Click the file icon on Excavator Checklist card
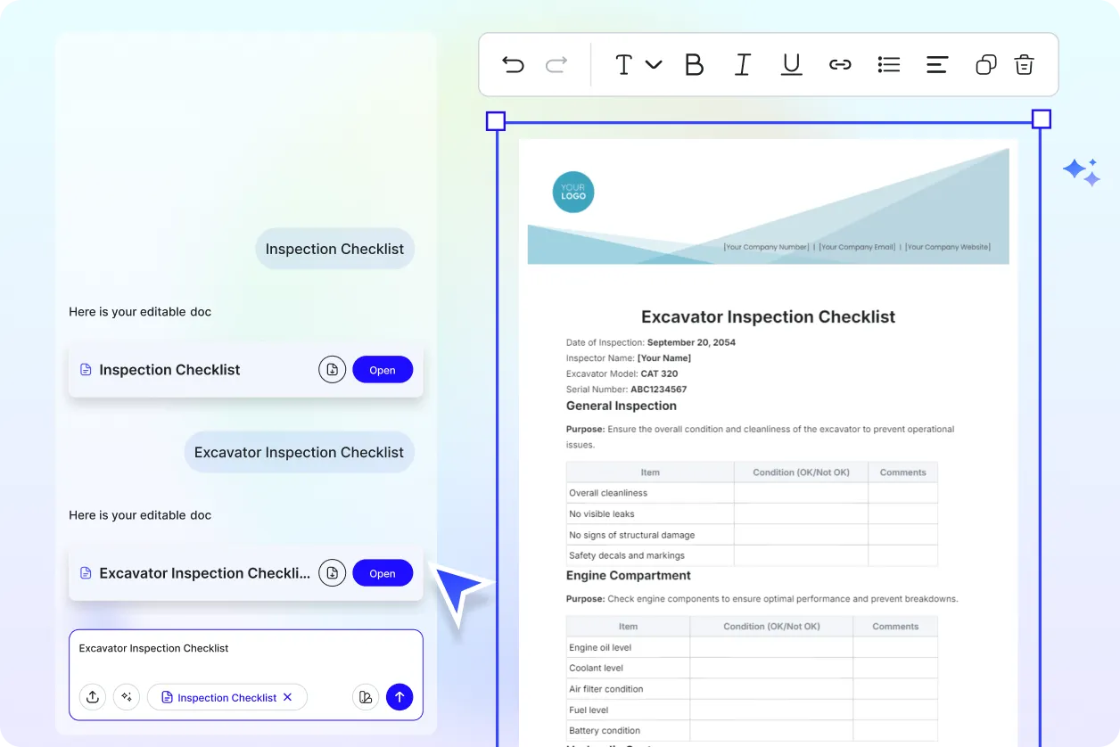This screenshot has height=747, width=1120. click(x=86, y=573)
